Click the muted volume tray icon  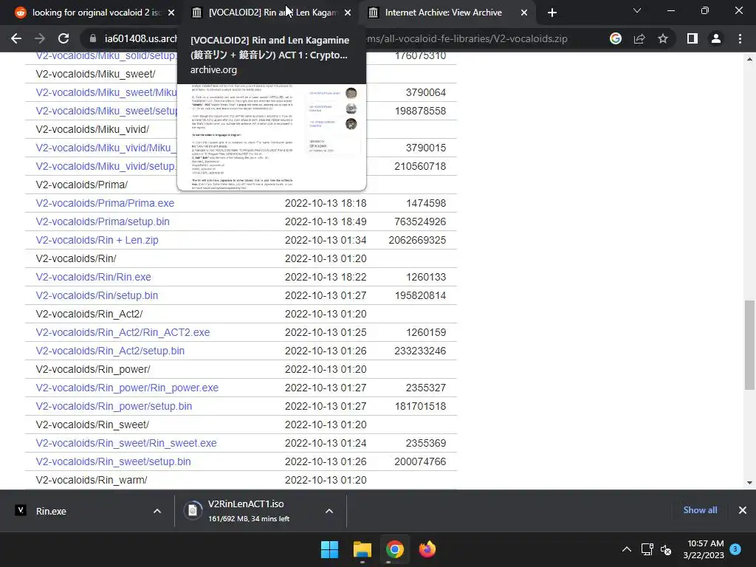(x=666, y=549)
